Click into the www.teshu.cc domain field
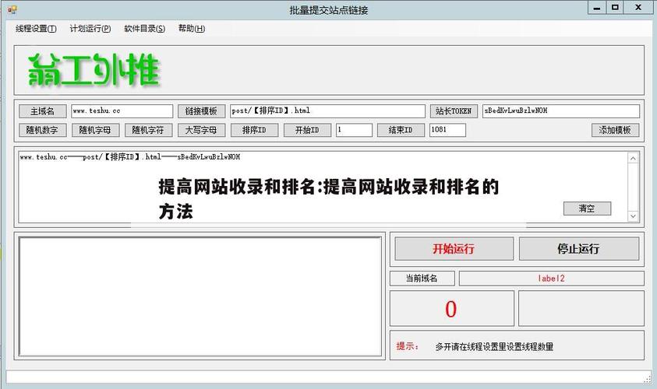Screen dimensions: 657x389 [x=122, y=110]
